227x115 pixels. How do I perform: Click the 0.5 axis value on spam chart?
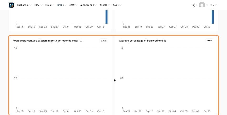16,78
